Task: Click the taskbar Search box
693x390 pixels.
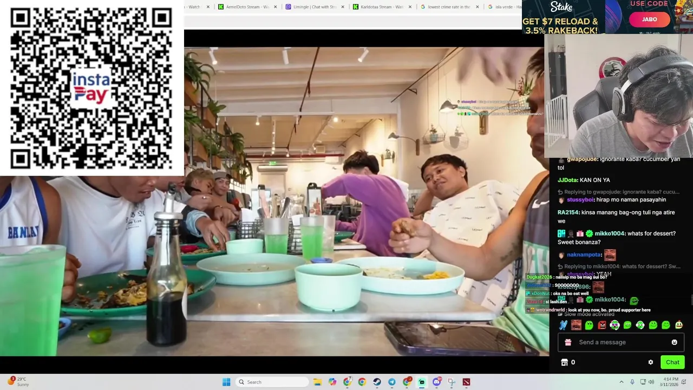Action: point(272,382)
